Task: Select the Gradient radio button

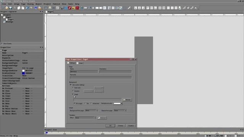Action: pos(73,91)
